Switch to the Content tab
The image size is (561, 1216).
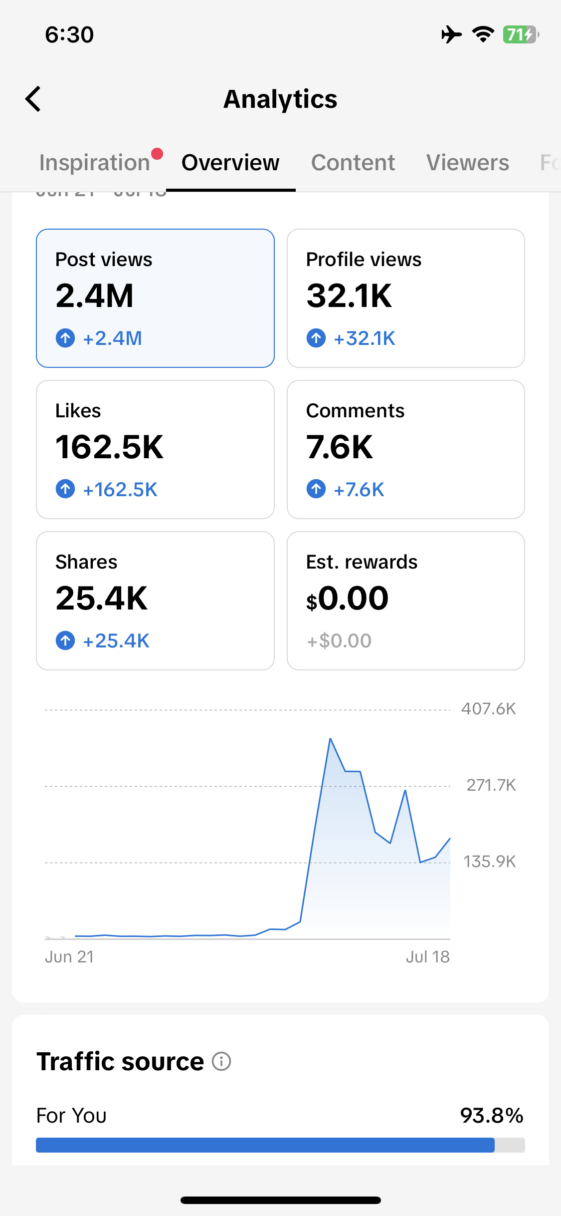[x=353, y=163]
